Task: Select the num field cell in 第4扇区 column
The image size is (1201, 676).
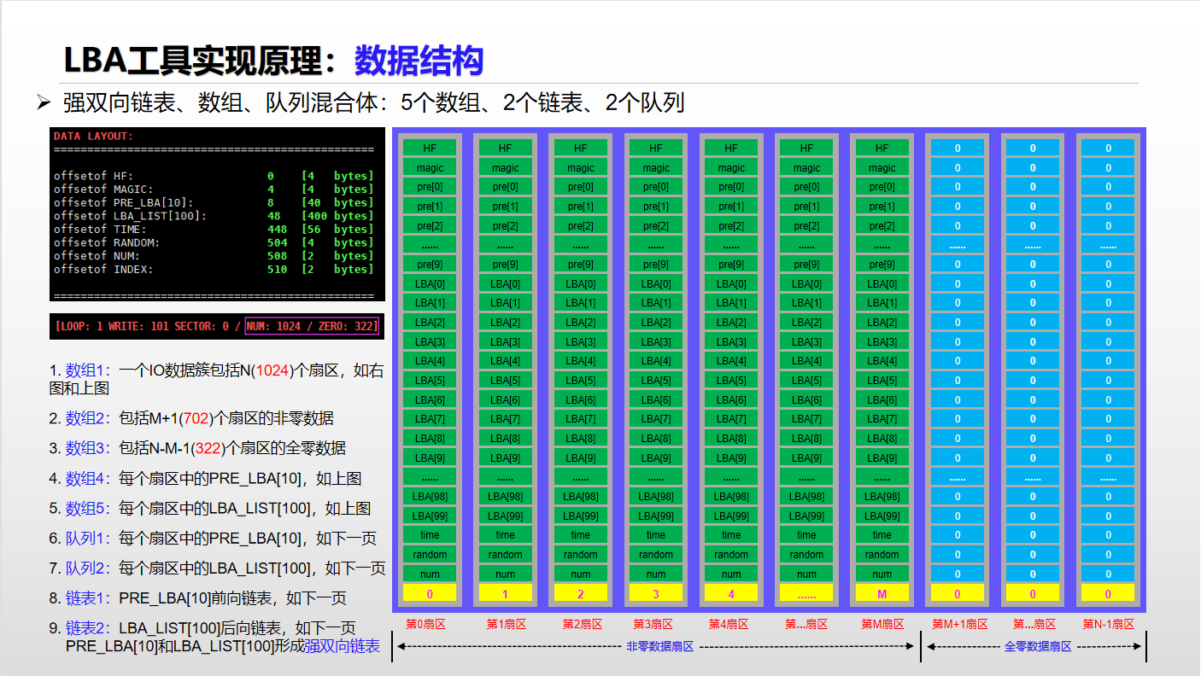Action: coord(730,573)
